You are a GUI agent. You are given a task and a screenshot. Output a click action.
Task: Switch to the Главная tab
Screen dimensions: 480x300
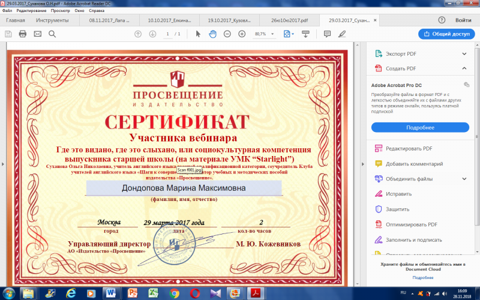16,20
